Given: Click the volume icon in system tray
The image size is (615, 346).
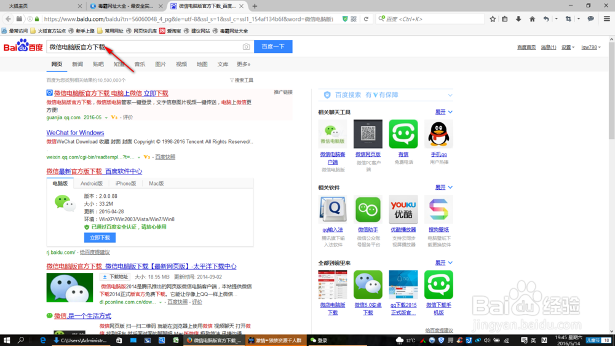Looking at the screenshot, I should point(487,340).
